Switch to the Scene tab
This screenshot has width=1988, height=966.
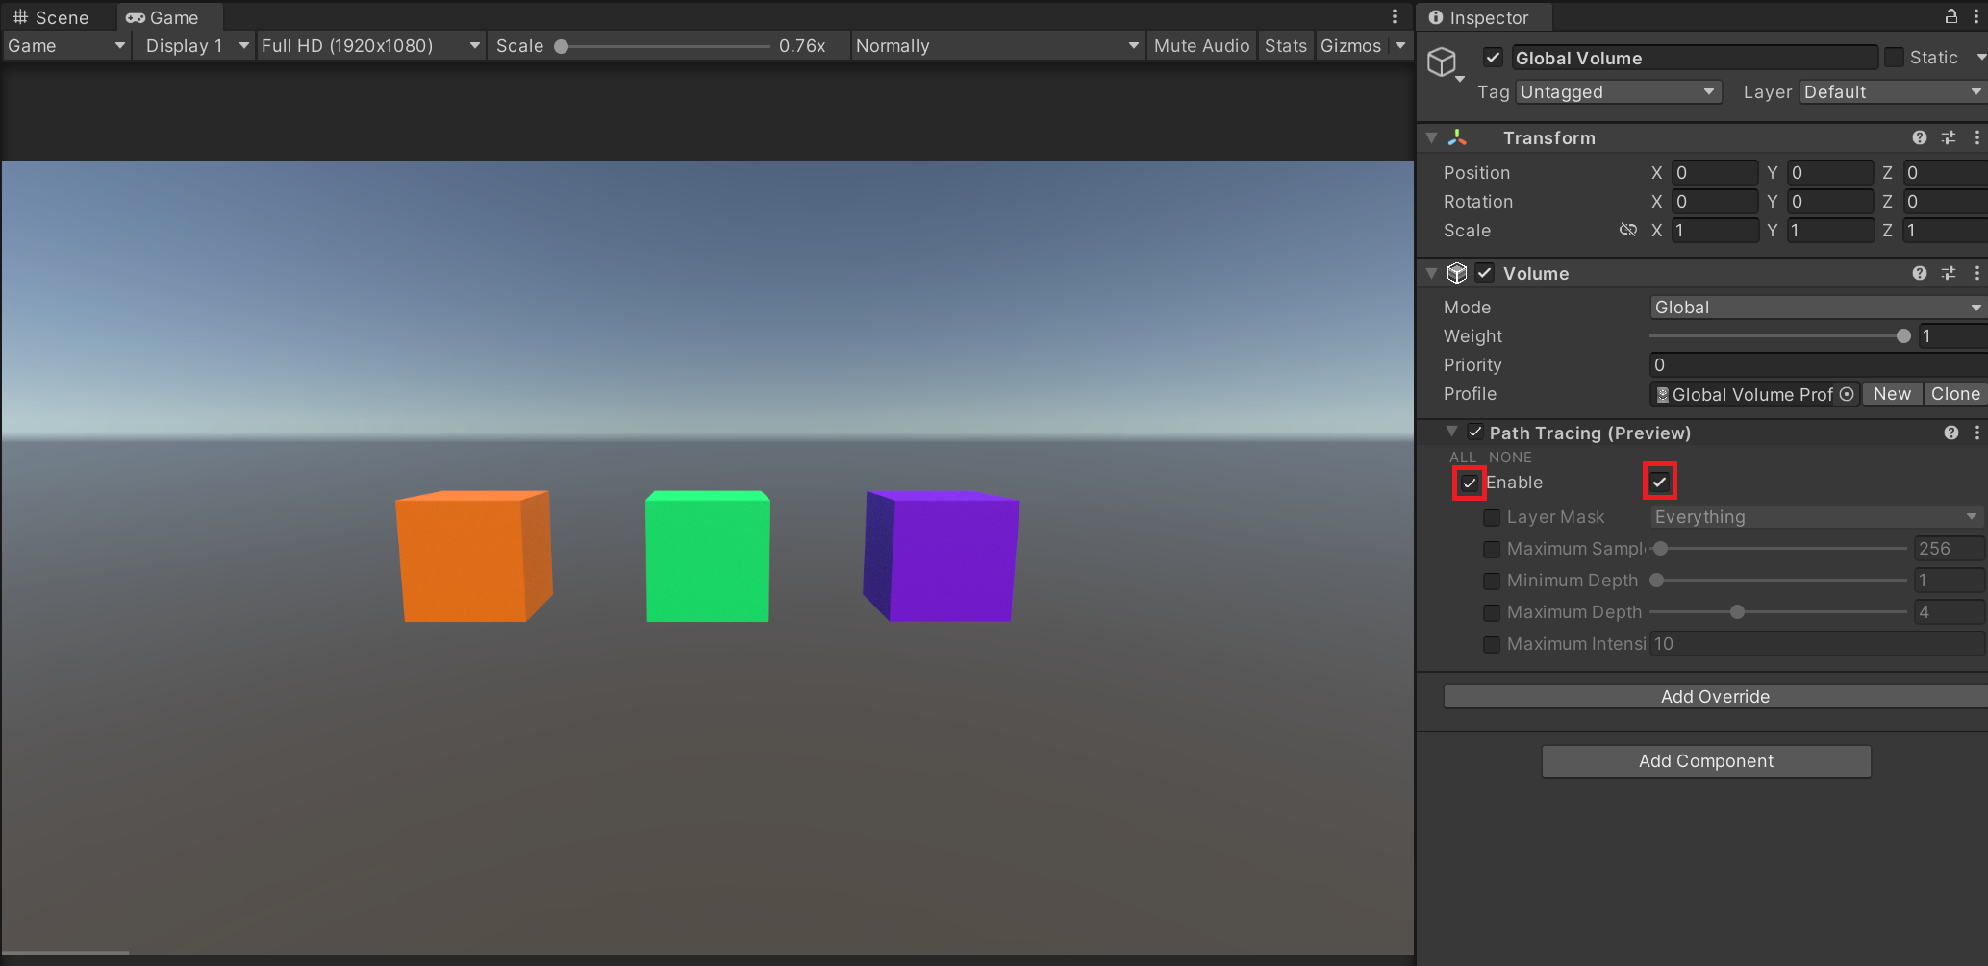(52, 17)
